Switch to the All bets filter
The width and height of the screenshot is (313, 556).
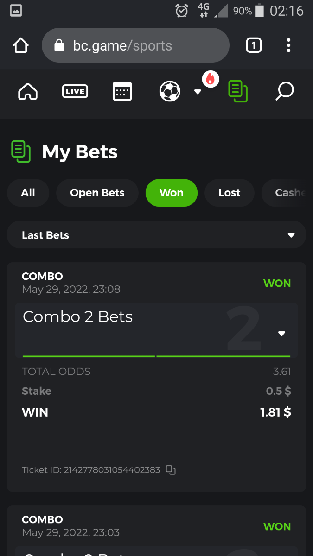[x=28, y=193]
